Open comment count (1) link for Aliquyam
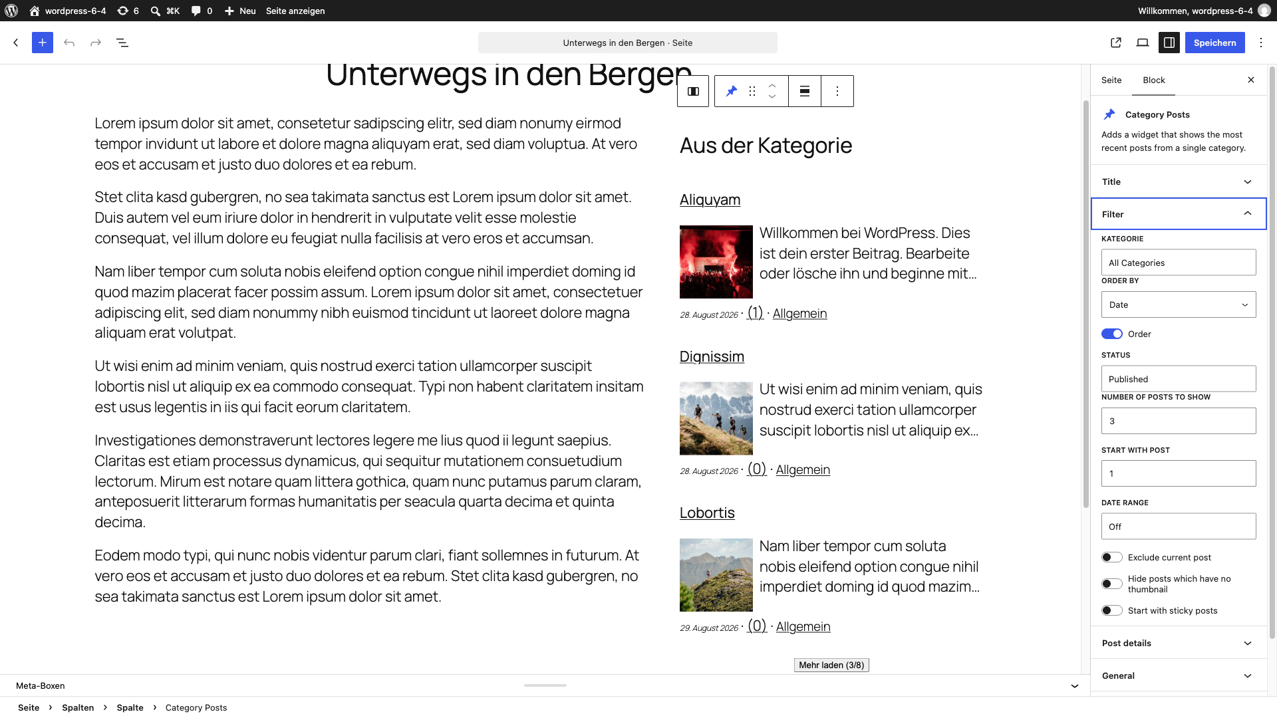This screenshot has width=1277, height=718. (x=756, y=313)
